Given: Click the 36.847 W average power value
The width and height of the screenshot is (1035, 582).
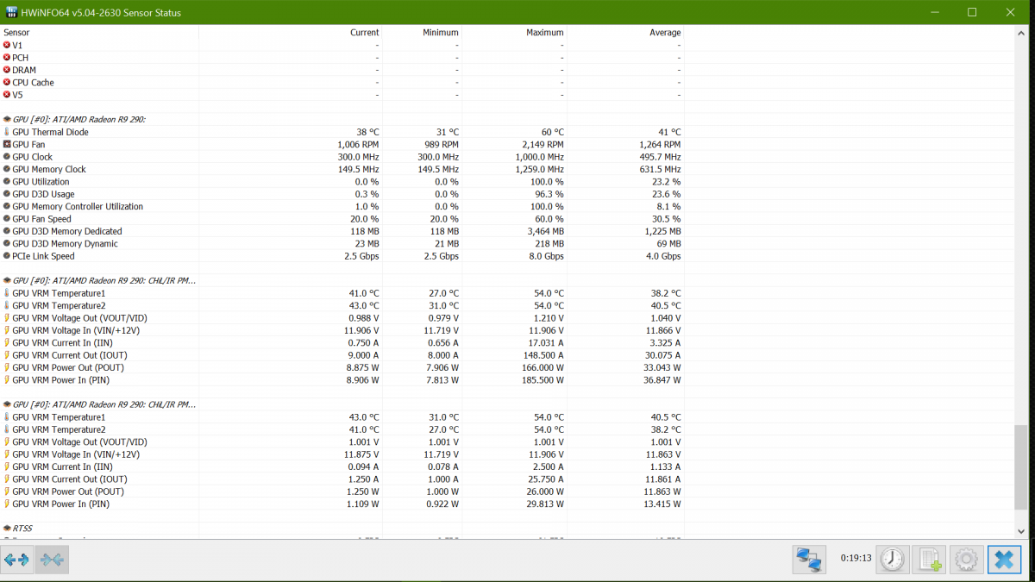Looking at the screenshot, I should point(662,380).
